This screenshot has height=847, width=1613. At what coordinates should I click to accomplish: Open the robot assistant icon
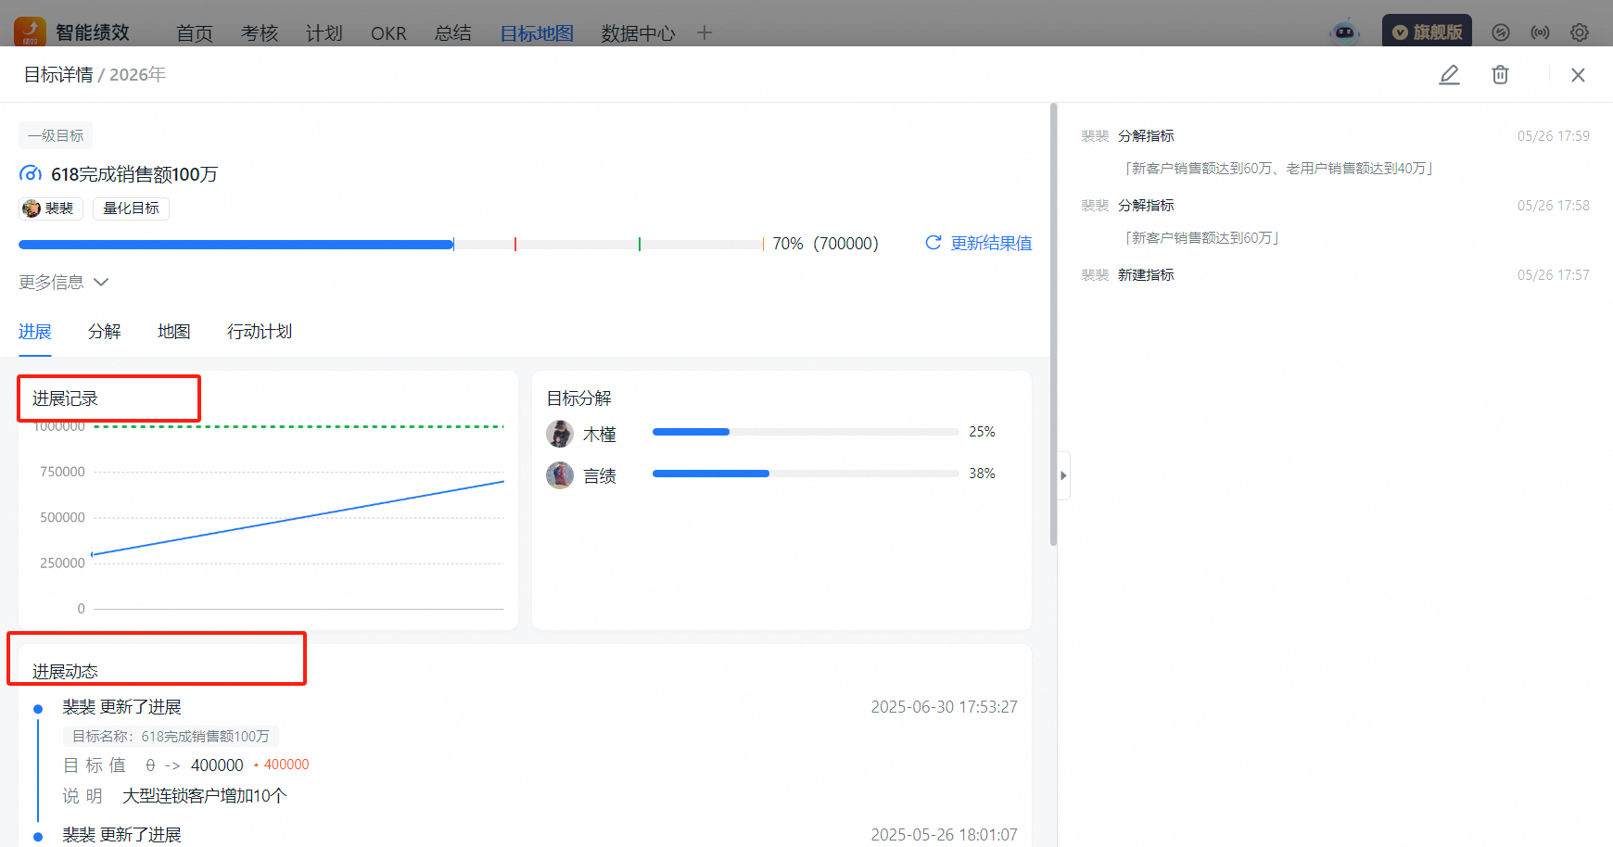pyautogui.click(x=1344, y=32)
